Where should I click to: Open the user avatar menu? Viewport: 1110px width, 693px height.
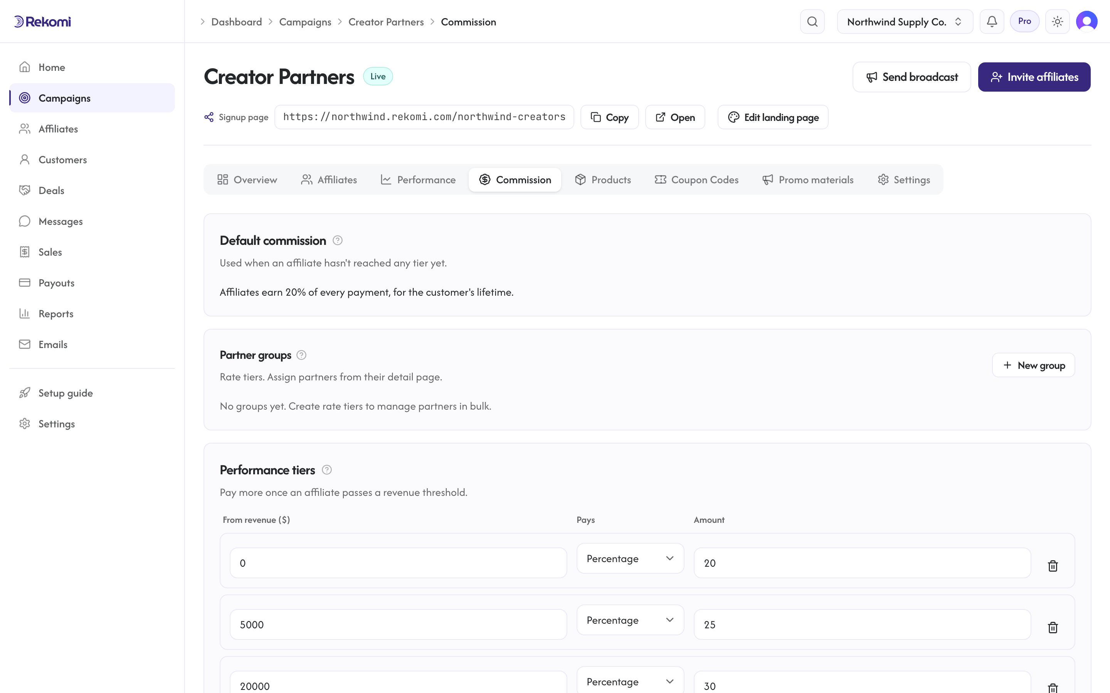[1086, 22]
